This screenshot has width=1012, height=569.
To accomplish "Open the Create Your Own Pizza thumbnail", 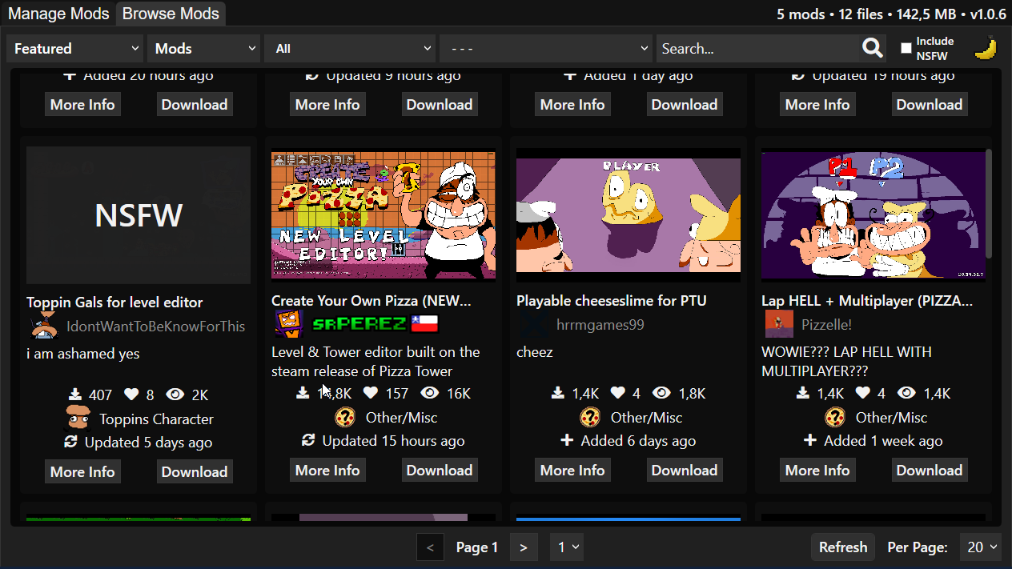I will point(384,215).
